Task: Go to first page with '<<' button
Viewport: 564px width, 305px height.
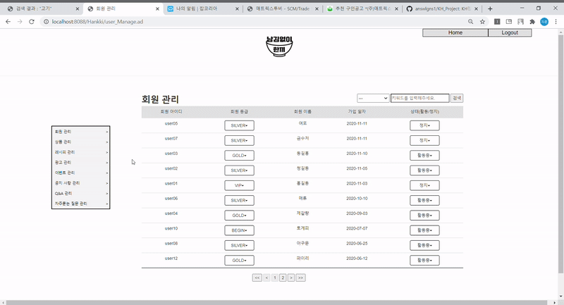Action: 257,278
